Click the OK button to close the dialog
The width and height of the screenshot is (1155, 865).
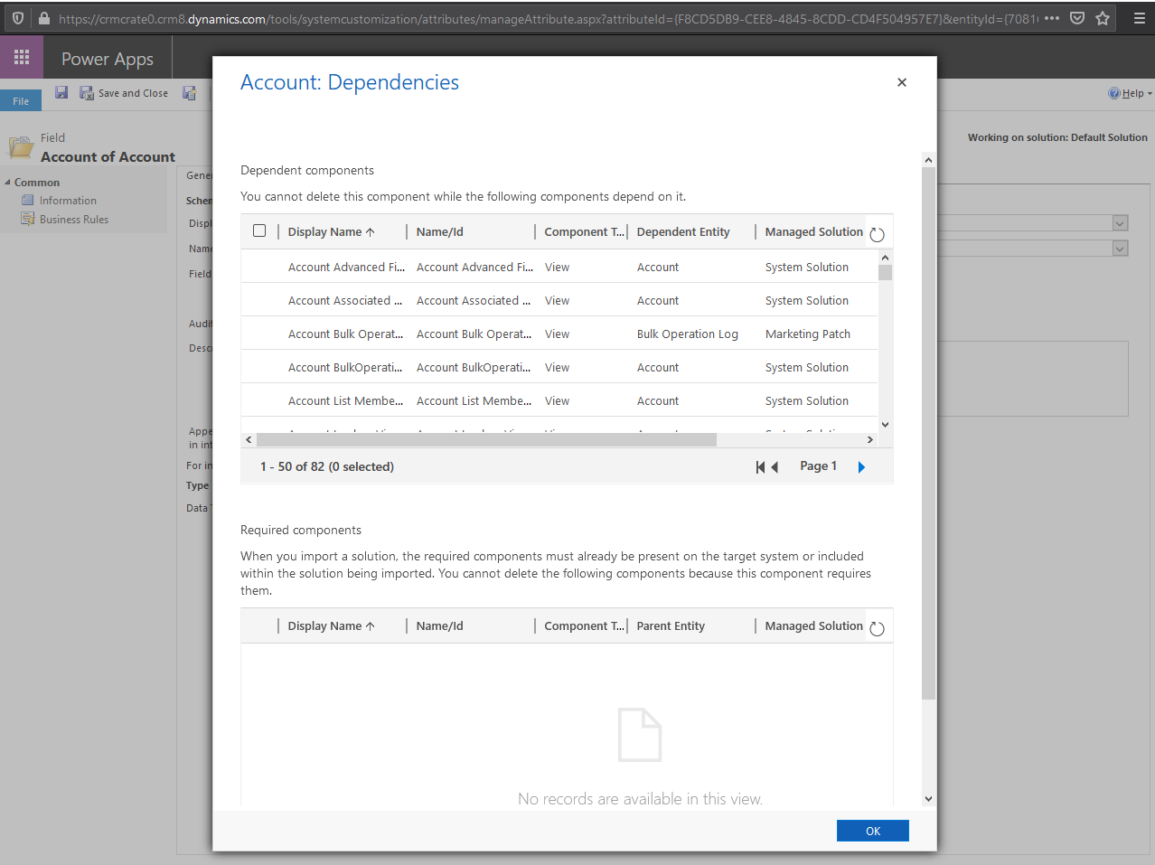pyautogui.click(x=871, y=830)
